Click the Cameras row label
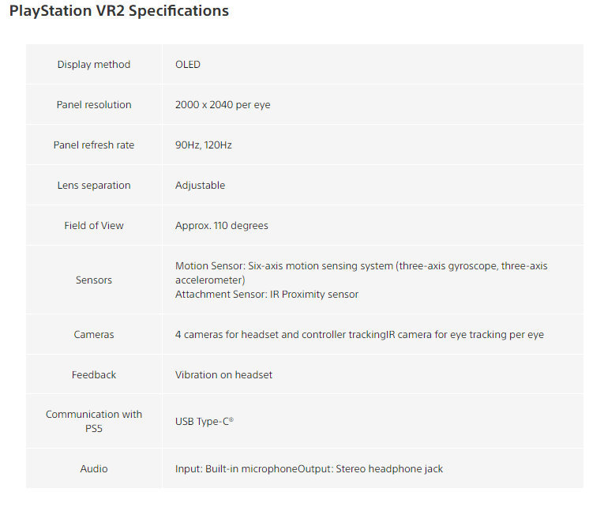The width and height of the screenshot is (604, 511). tap(94, 335)
